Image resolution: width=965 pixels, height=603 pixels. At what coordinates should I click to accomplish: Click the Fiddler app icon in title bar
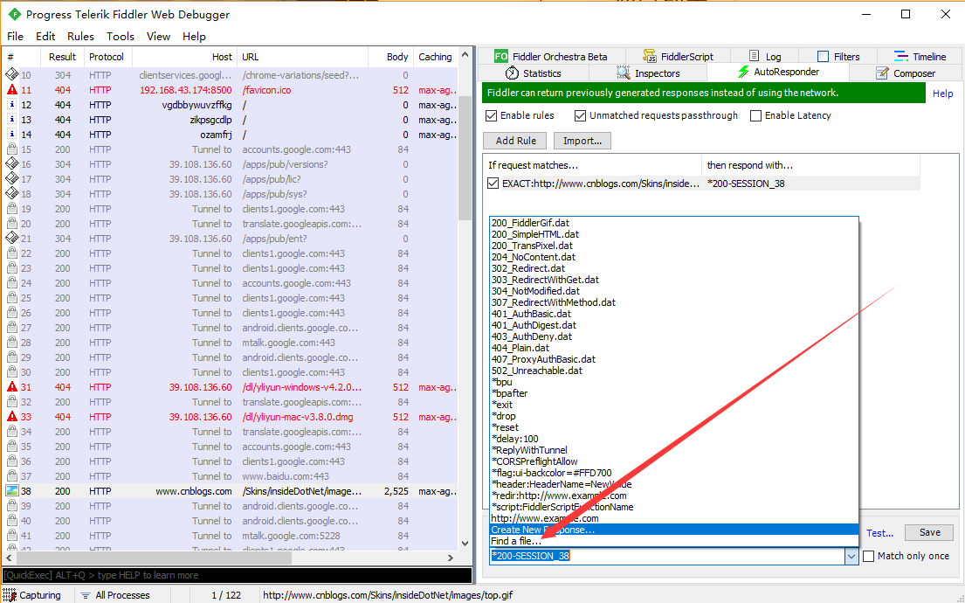coord(14,14)
